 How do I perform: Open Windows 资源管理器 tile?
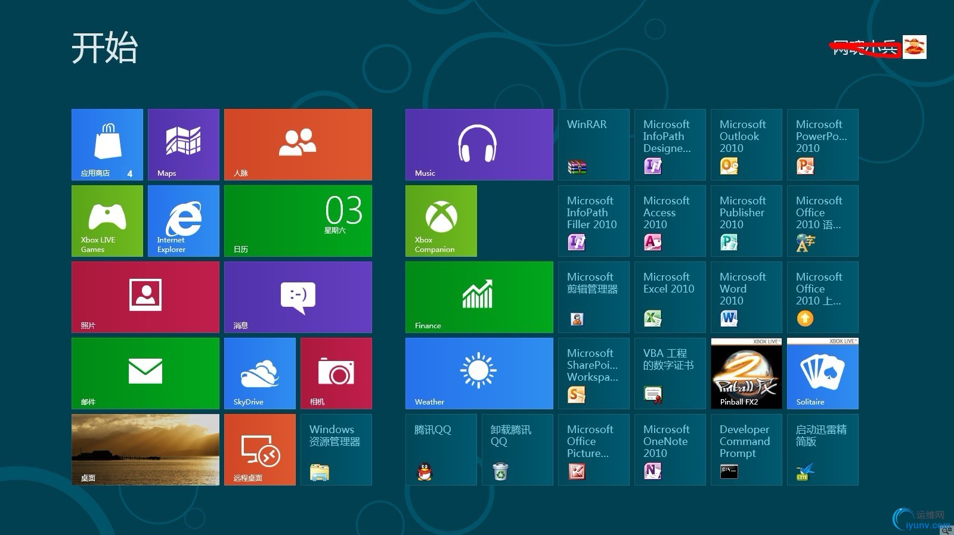click(336, 450)
